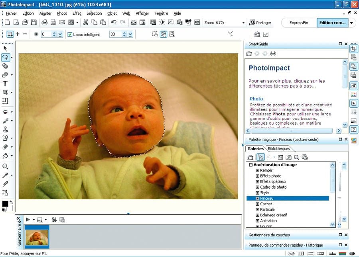Click the Undo arrow icon
Image resolution: width=359 pixels, height=257 pixels.
[x=114, y=22]
